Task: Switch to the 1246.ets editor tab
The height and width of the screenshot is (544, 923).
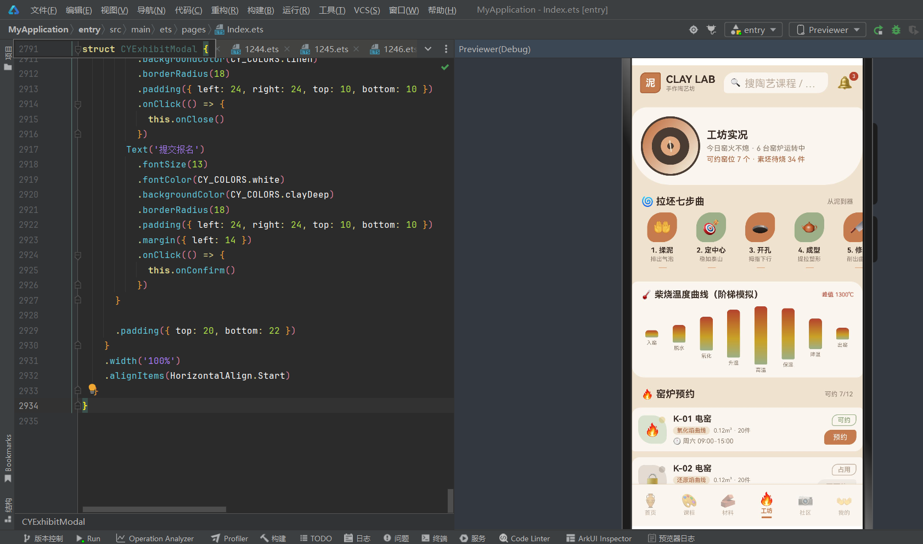Action: click(x=394, y=49)
